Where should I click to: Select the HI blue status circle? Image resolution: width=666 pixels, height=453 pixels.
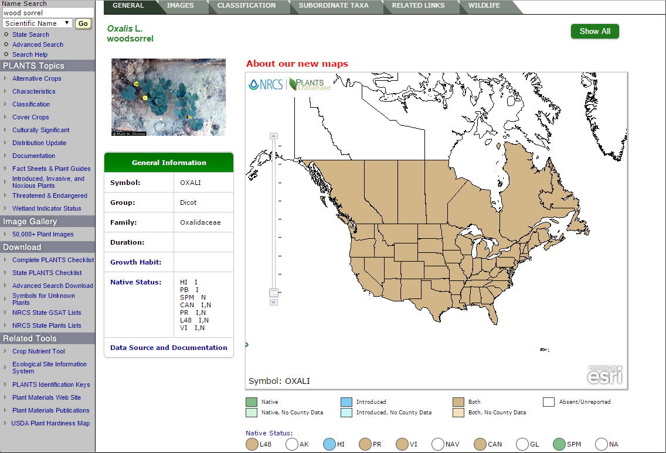[x=329, y=444]
